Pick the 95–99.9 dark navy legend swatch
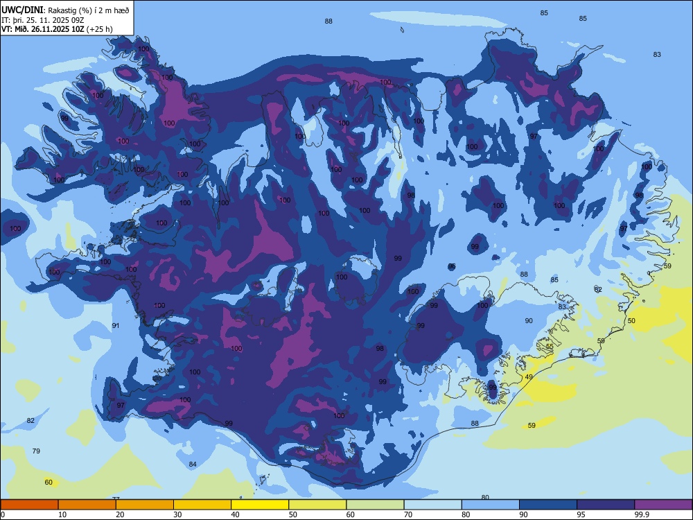 pyautogui.click(x=606, y=505)
